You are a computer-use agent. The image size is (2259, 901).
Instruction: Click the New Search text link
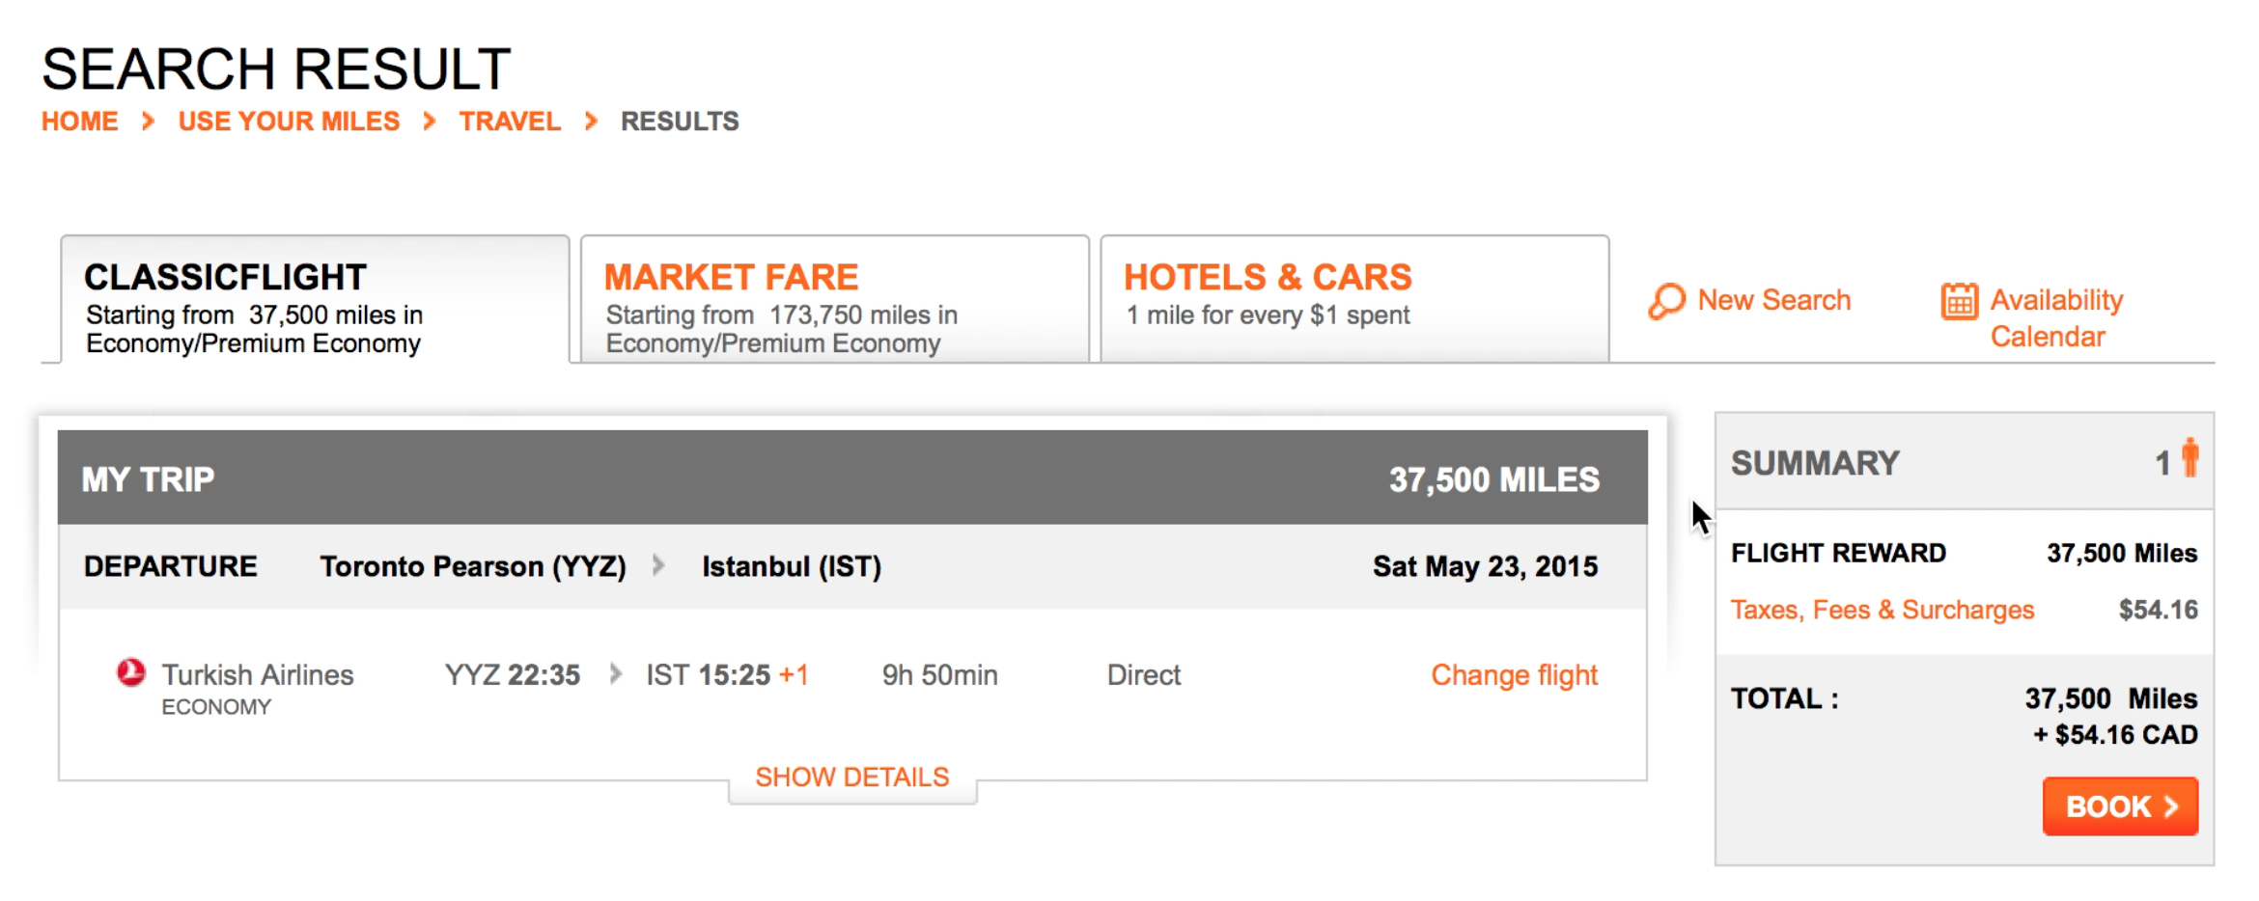click(x=1774, y=300)
